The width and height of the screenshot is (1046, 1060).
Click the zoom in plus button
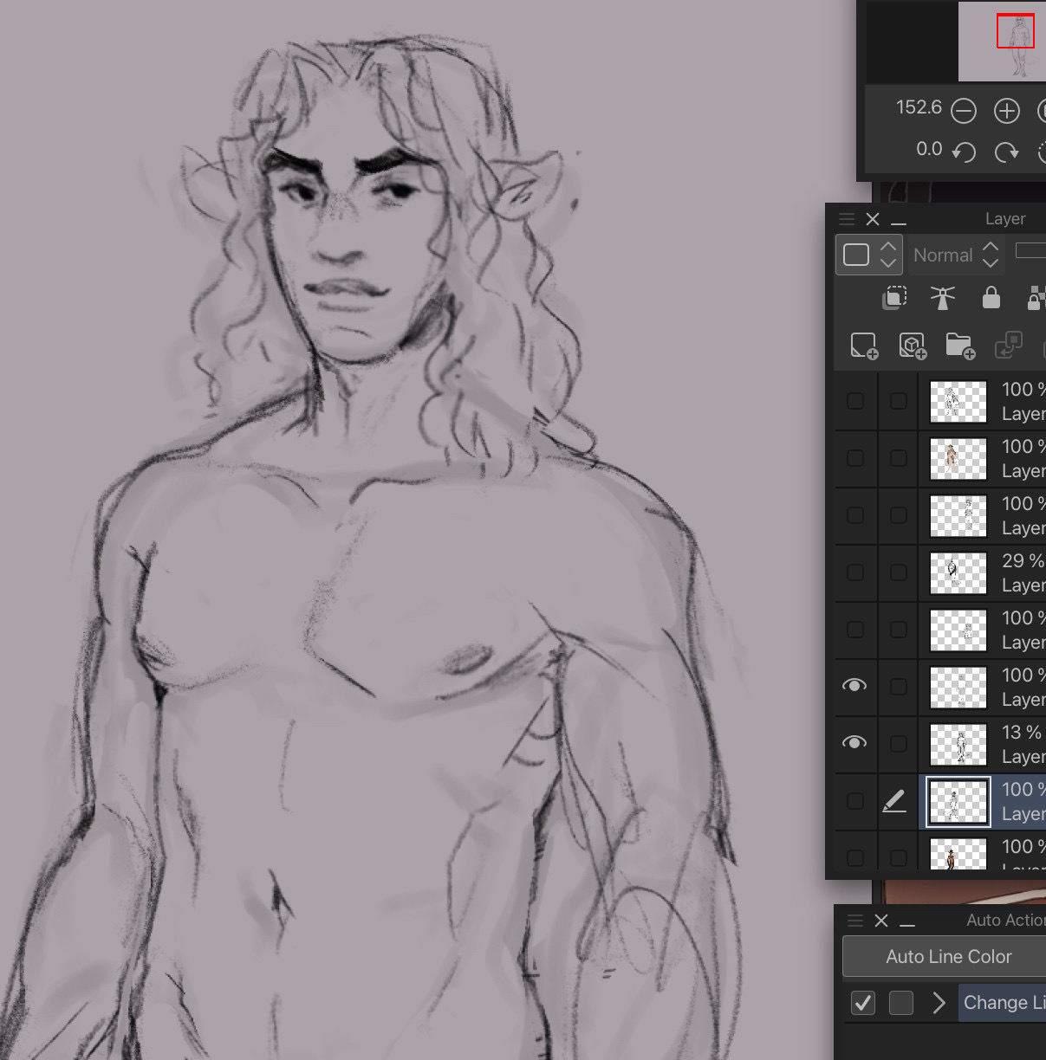pos(1006,111)
